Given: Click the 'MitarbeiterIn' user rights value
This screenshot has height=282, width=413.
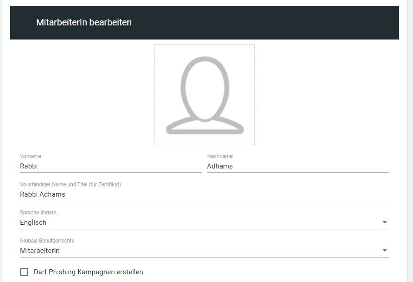Looking at the screenshot, I should pyautogui.click(x=40, y=251).
